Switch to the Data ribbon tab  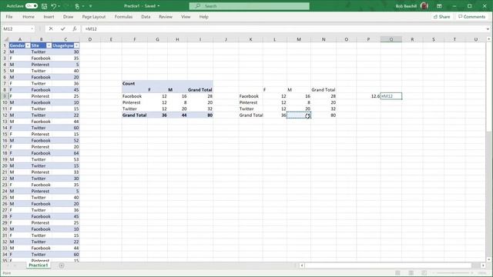click(x=146, y=17)
